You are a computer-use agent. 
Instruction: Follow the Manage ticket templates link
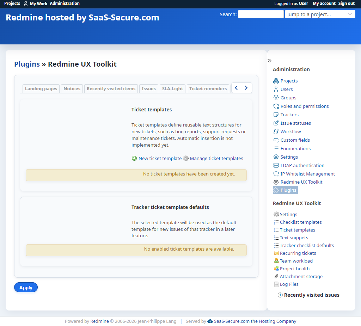pyautogui.click(x=216, y=158)
